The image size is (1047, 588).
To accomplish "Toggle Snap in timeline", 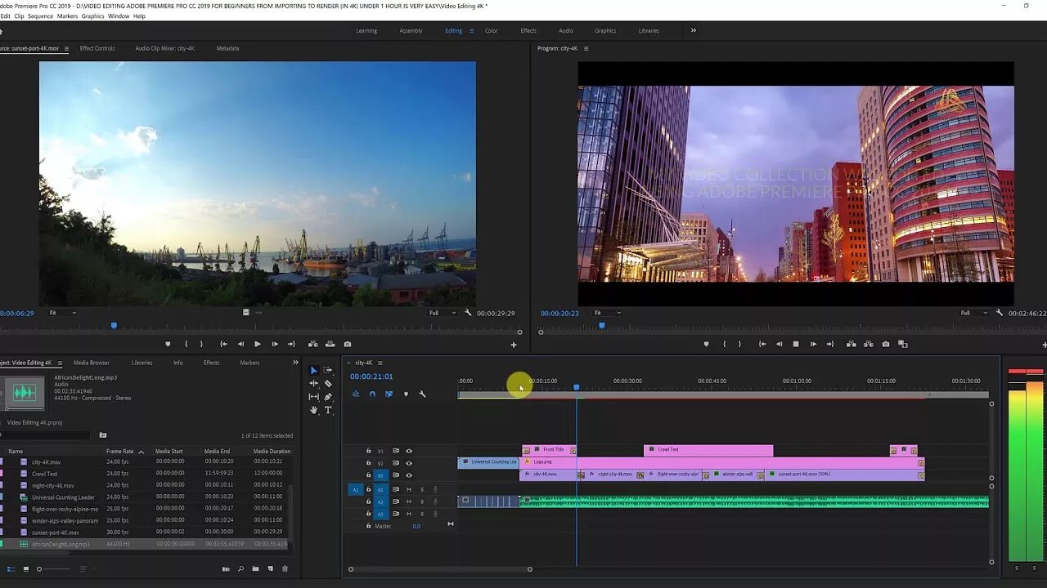I will click(x=372, y=394).
